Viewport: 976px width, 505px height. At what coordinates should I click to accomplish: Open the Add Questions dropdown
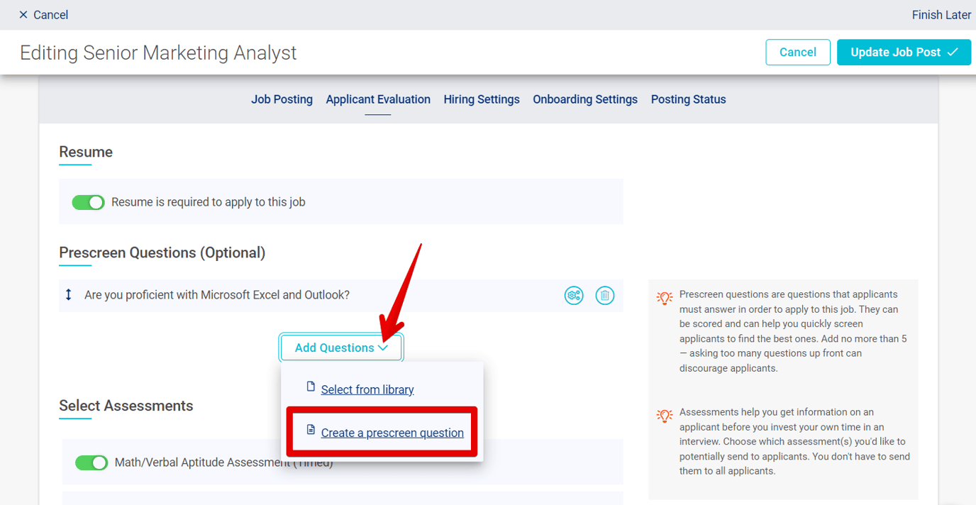point(341,347)
